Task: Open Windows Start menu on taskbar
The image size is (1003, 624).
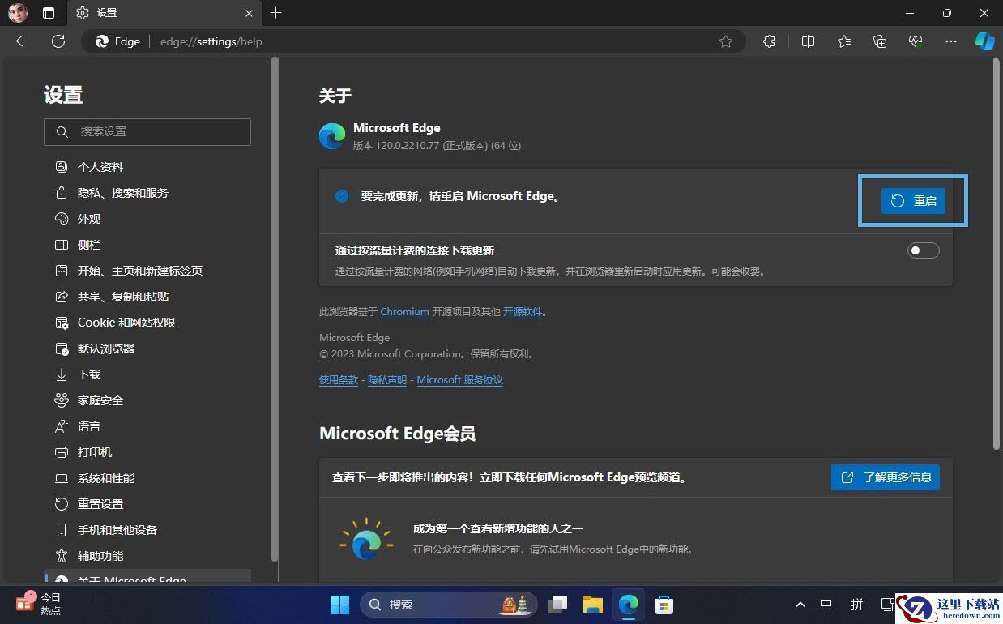Action: coord(340,605)
